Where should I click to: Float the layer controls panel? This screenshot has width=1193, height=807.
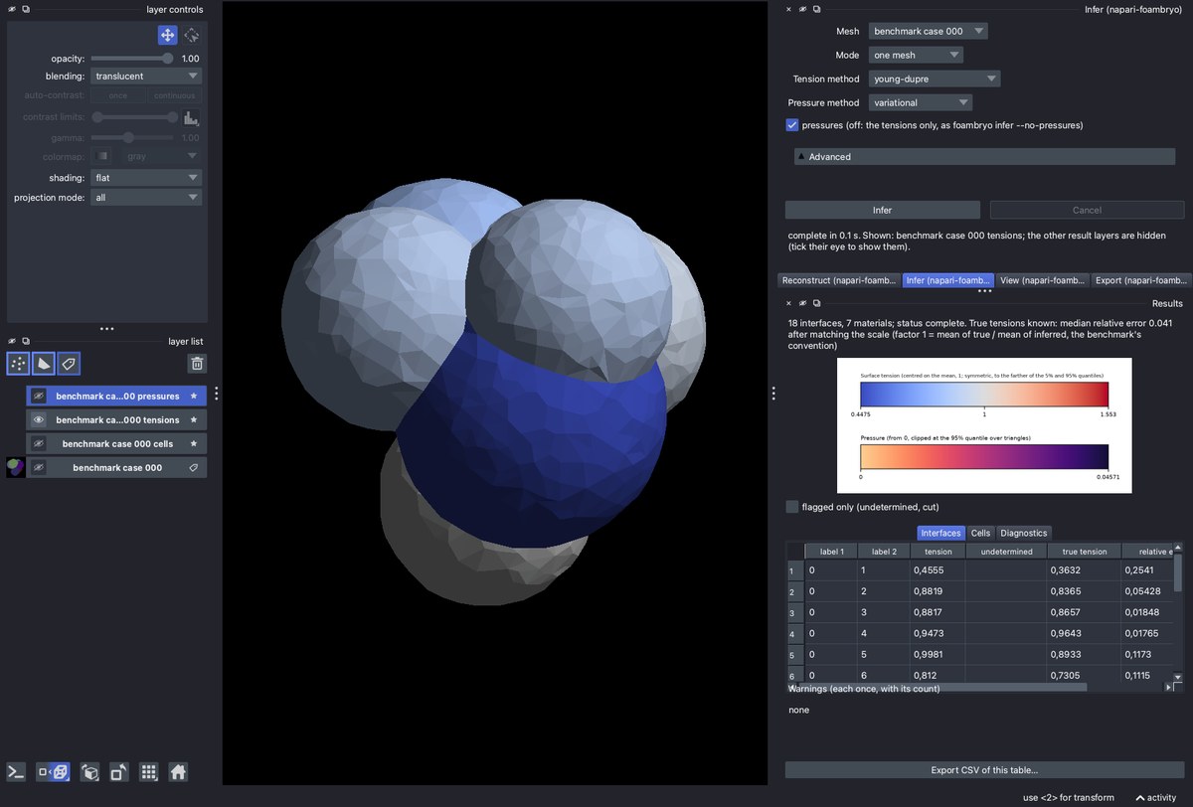(x=25, y=9)
